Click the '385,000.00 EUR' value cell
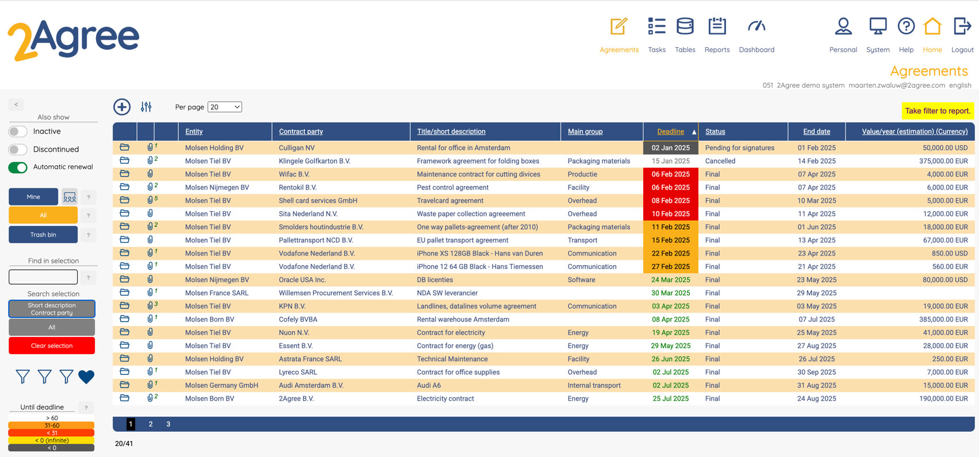This screenshot has height=457, width=979. (943, 319)
